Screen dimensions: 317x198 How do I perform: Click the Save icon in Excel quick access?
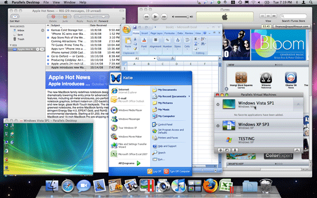coord(135,27)
